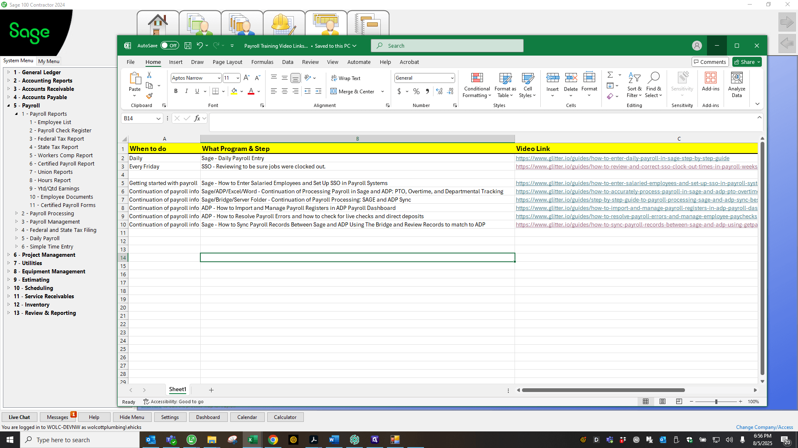Click the Center align icon
This screenshot has width=798, height=448.
pos(285,91)
